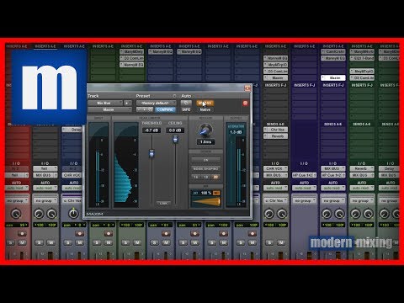Select the 18-bit dither option
The image size is (404, 303).
click(205, 177)
